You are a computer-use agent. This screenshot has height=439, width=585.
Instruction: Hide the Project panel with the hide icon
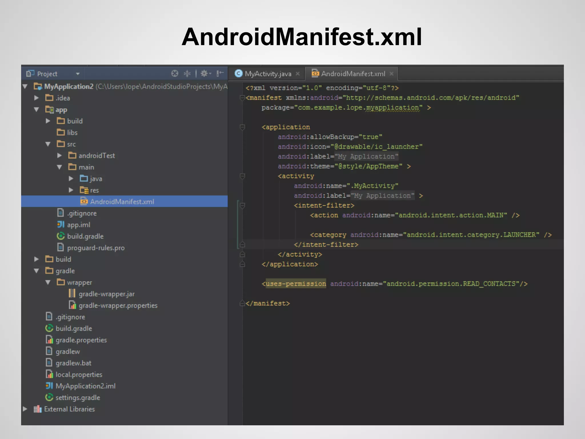click(x=220, y=74)
